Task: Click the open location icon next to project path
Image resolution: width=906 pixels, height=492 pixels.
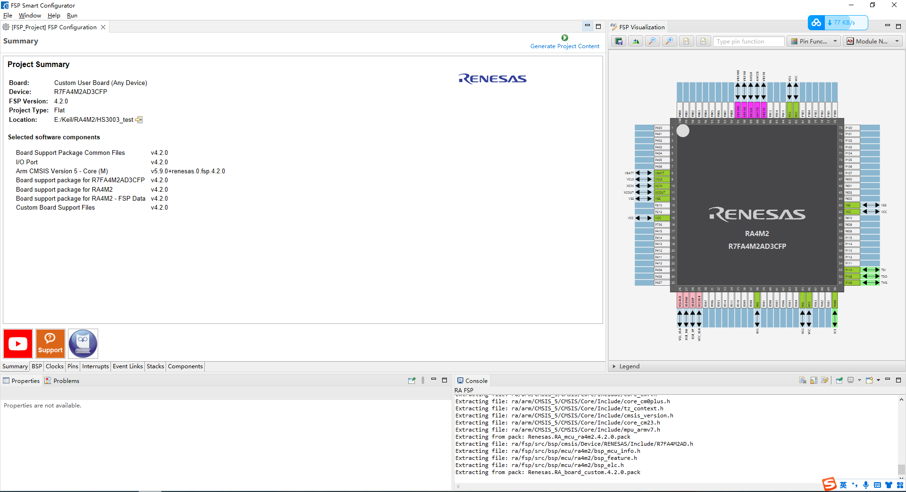Action: [139, 120]
